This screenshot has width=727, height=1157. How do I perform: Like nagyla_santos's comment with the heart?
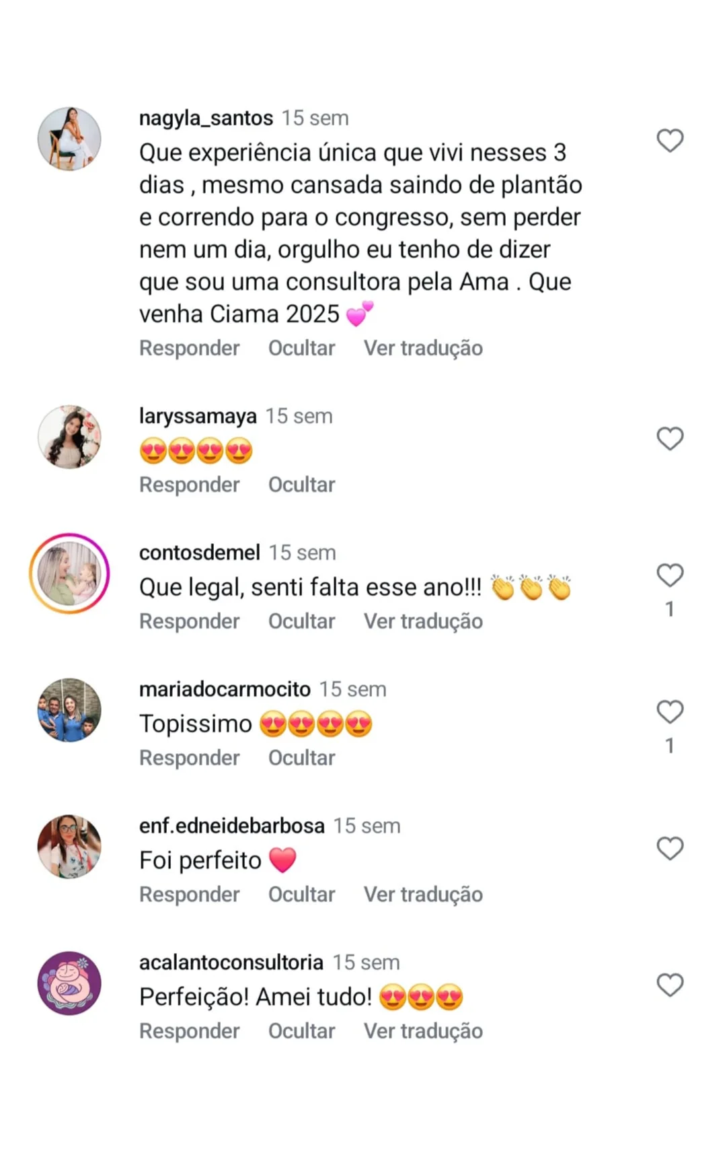click(x=670, y=141)
